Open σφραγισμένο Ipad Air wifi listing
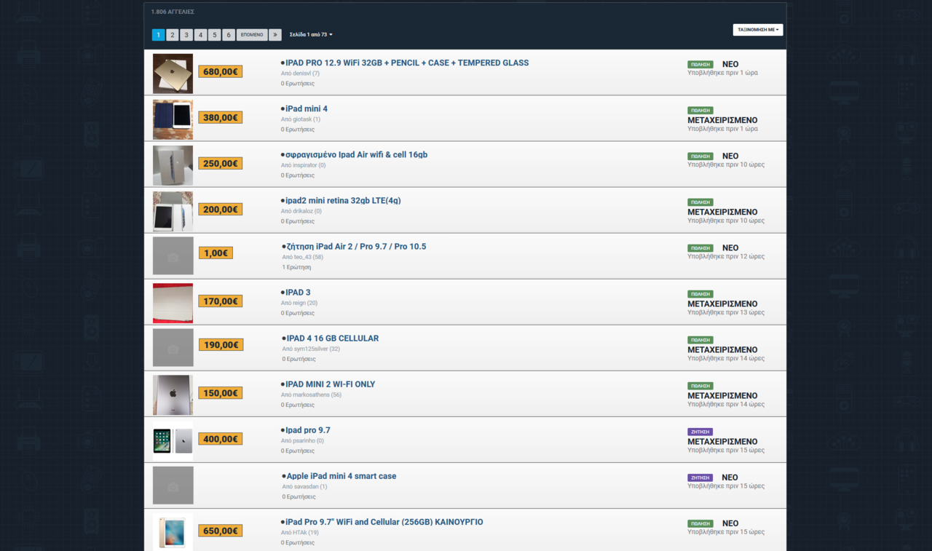 (x=357, y=155)
